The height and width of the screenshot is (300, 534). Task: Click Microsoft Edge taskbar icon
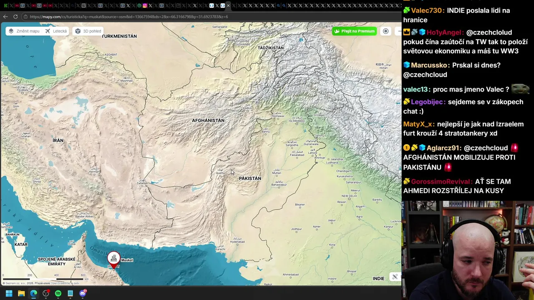pyautogui.click(x=33, y=293)
